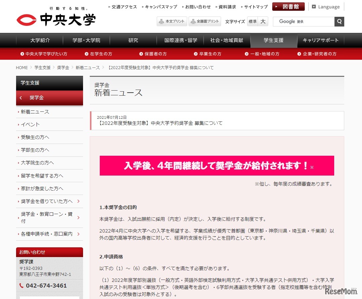Open the Language selector globe icon
Screen dimensions: 362x299
(314, 6)
